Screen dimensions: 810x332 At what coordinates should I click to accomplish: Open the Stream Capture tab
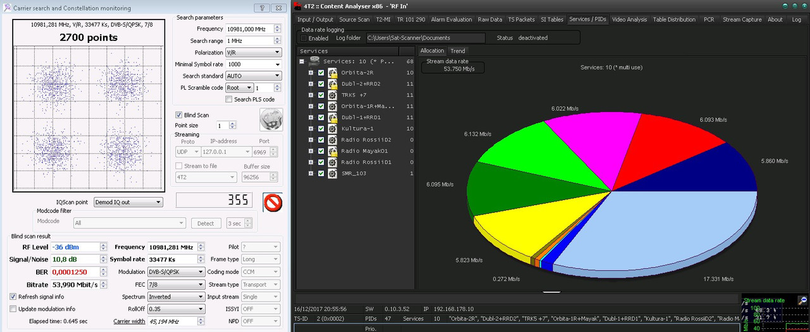click(742, 20)
